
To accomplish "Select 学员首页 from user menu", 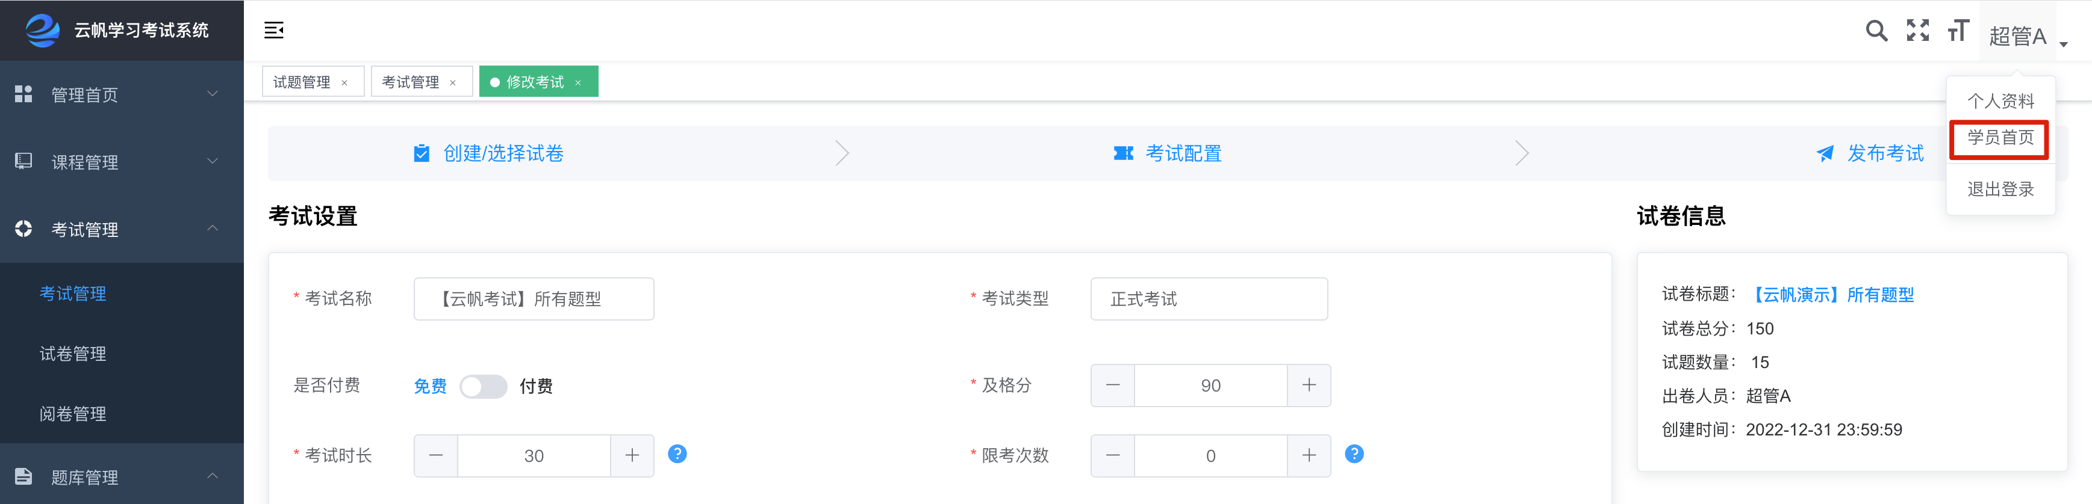I will (2000, 138).
